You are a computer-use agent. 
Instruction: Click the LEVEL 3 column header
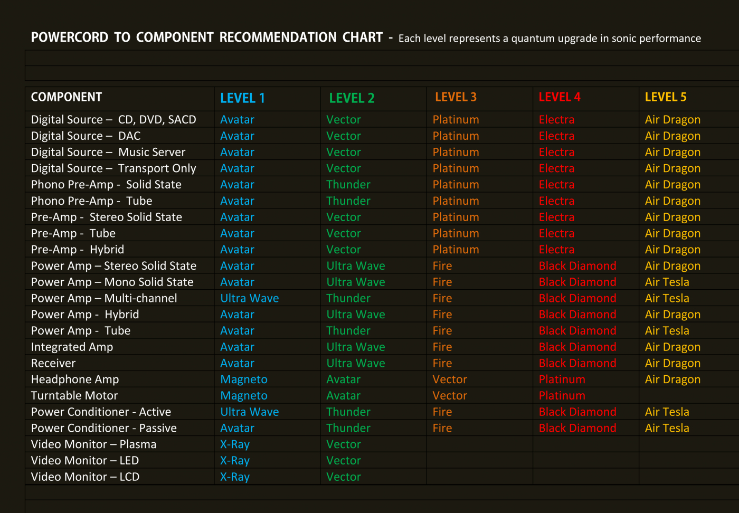456,97
